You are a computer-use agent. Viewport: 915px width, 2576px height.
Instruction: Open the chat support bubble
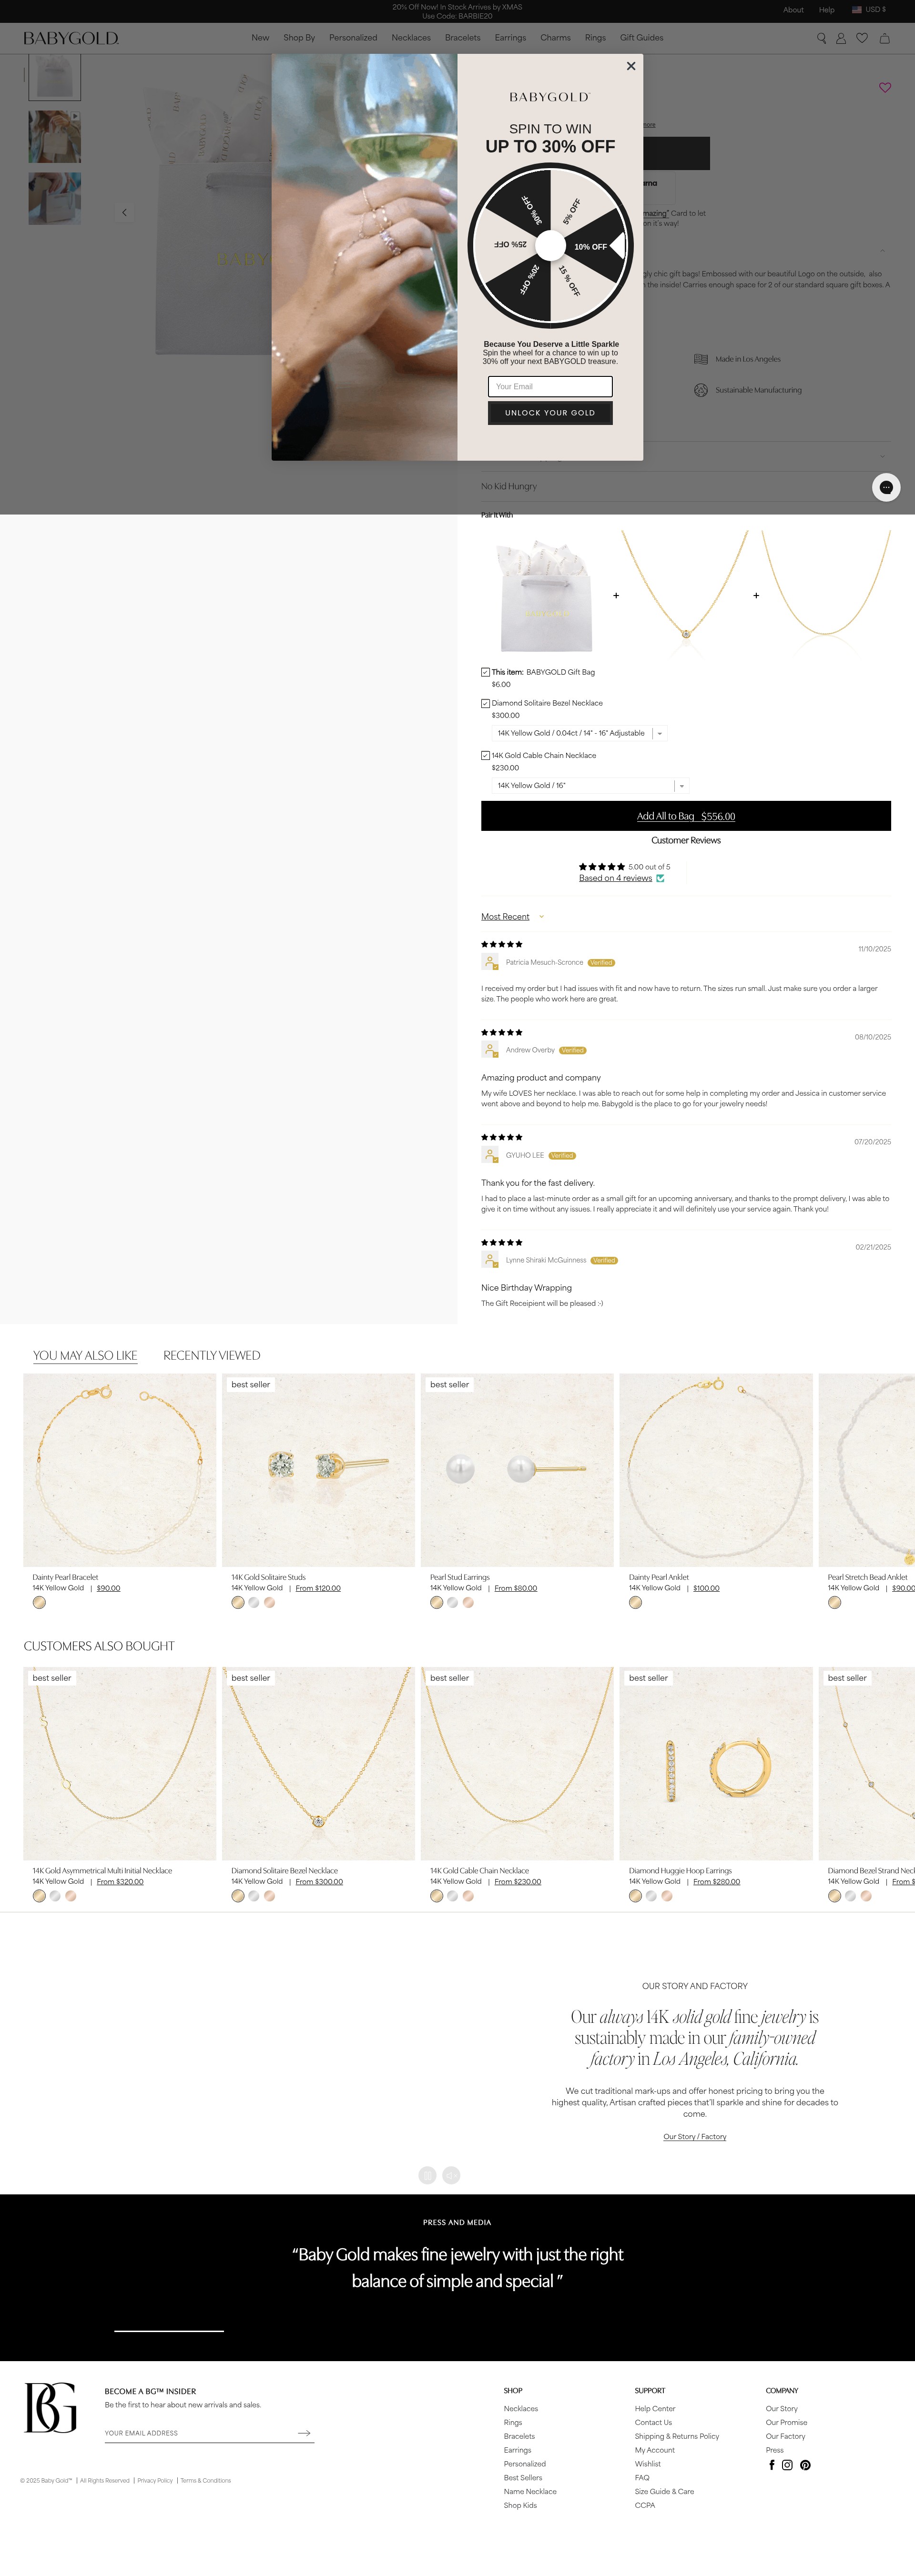click(886, 487)
